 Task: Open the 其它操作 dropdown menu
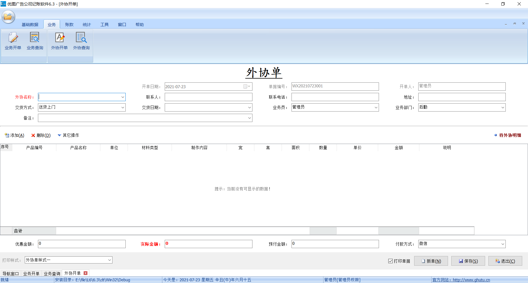(68, 135)
